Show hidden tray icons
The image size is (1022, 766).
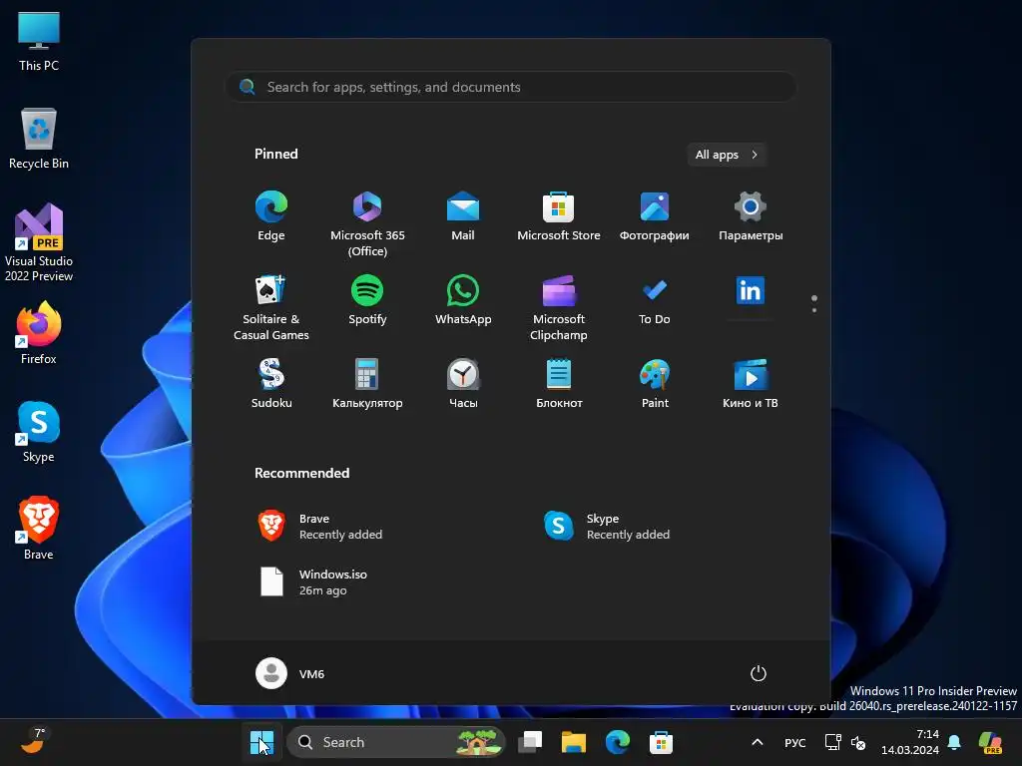tap(757, 742)
